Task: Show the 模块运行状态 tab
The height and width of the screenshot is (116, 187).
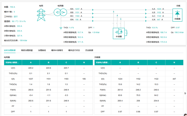Action: pyautogui.click(x=74, y=50)
